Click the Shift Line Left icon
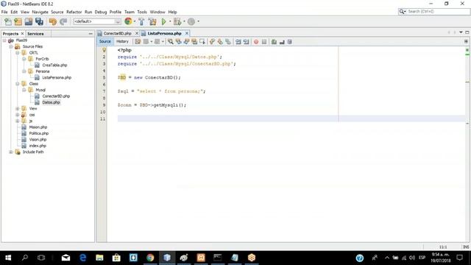The width and height of the screenshot is (471, 265). (238, 42)
